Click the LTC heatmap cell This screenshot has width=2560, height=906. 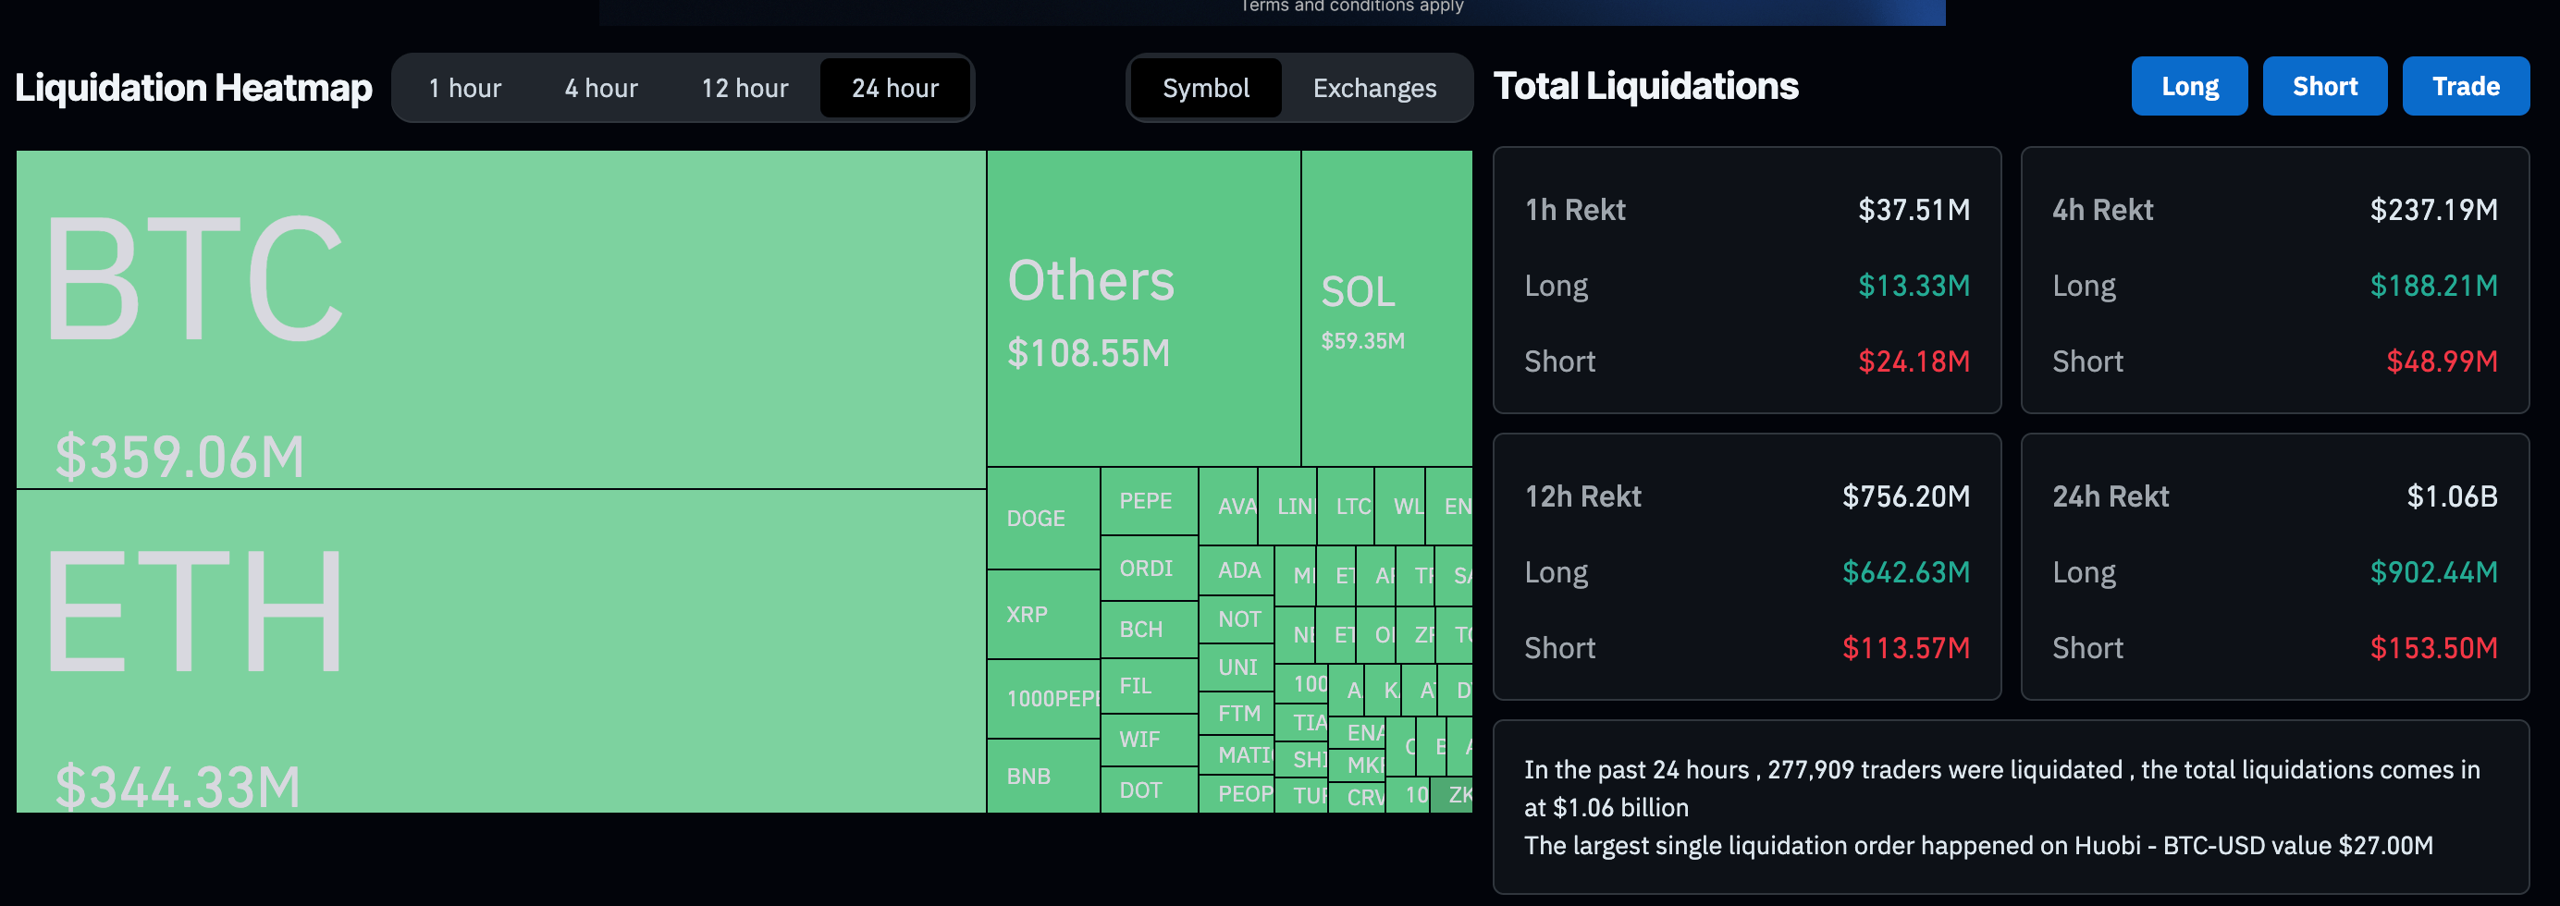(1346, 506)
